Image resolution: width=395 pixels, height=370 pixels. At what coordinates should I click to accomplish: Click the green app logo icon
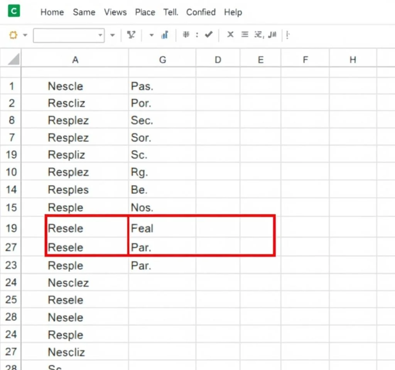point(14,11)
